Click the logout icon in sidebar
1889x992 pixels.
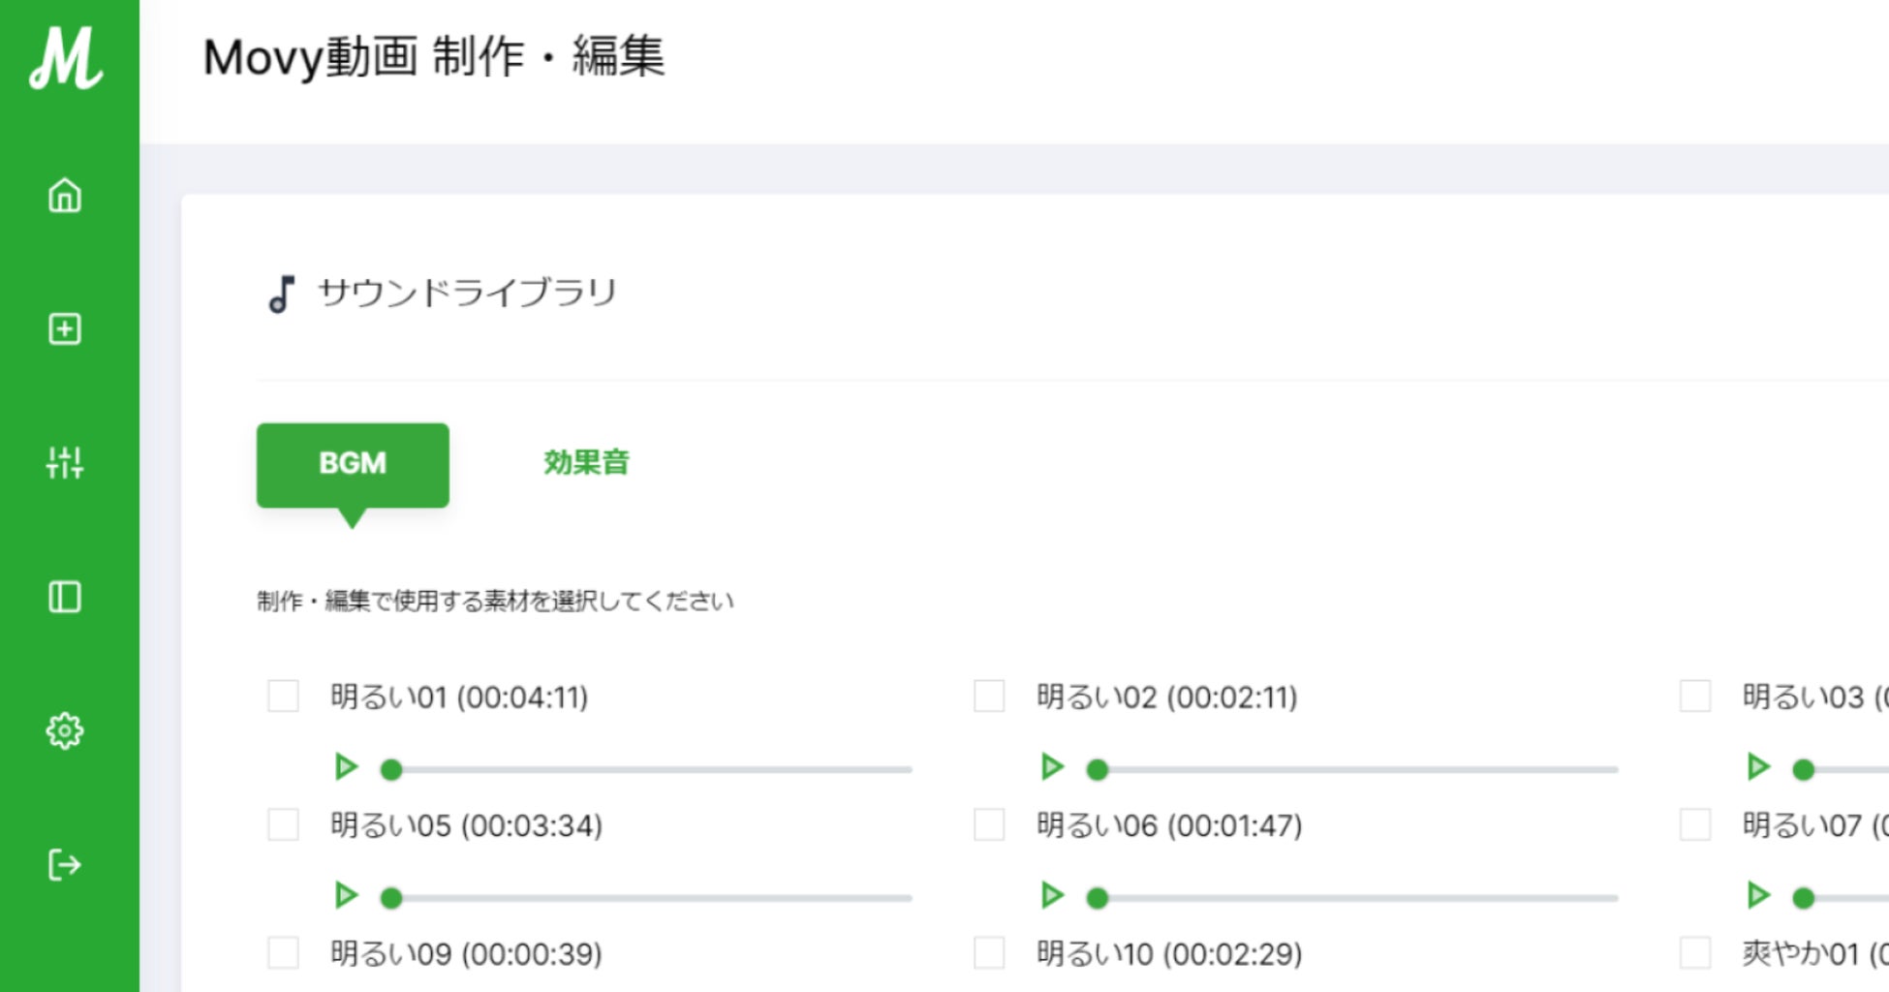pyautogui.click(x=65, y=864)
